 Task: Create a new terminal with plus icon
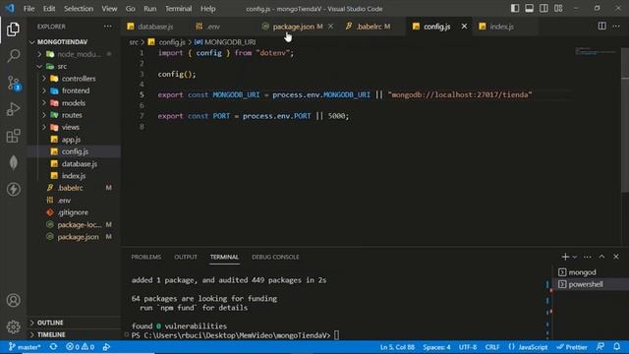[x=565, y=257]
